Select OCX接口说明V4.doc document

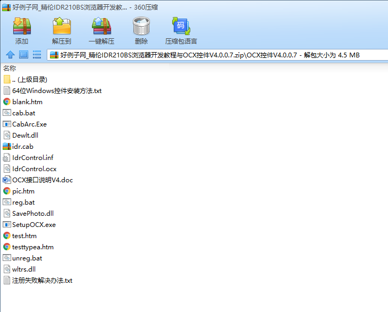pyautogui.click(x=38, y=180)
